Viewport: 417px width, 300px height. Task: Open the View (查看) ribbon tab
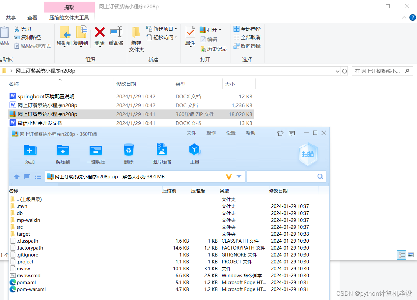pos(32,18)
